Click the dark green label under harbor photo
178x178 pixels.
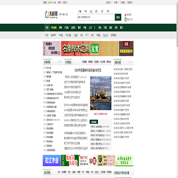point(94,122)
